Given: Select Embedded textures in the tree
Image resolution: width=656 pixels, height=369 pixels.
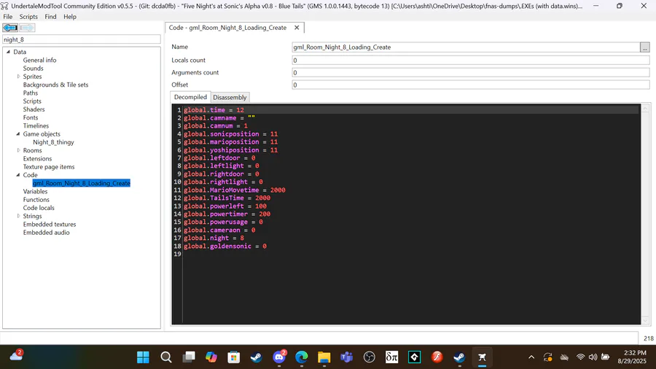Looking at the screenshot, I should click(x=50, y=225).
